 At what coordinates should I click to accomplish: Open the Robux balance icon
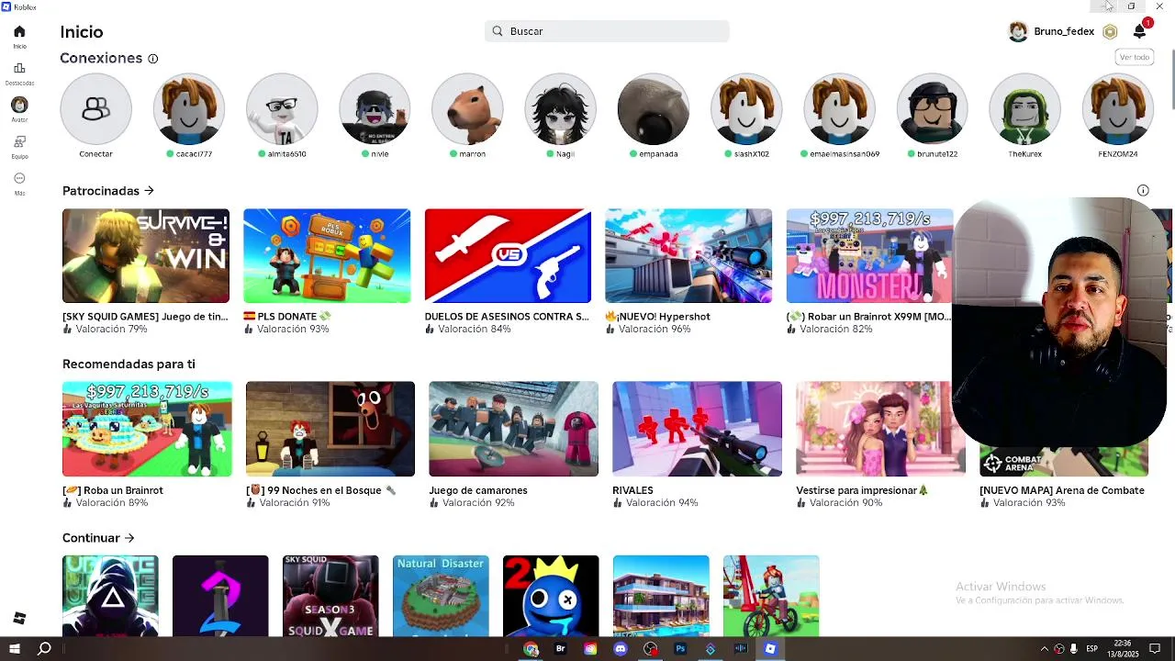1110,31
